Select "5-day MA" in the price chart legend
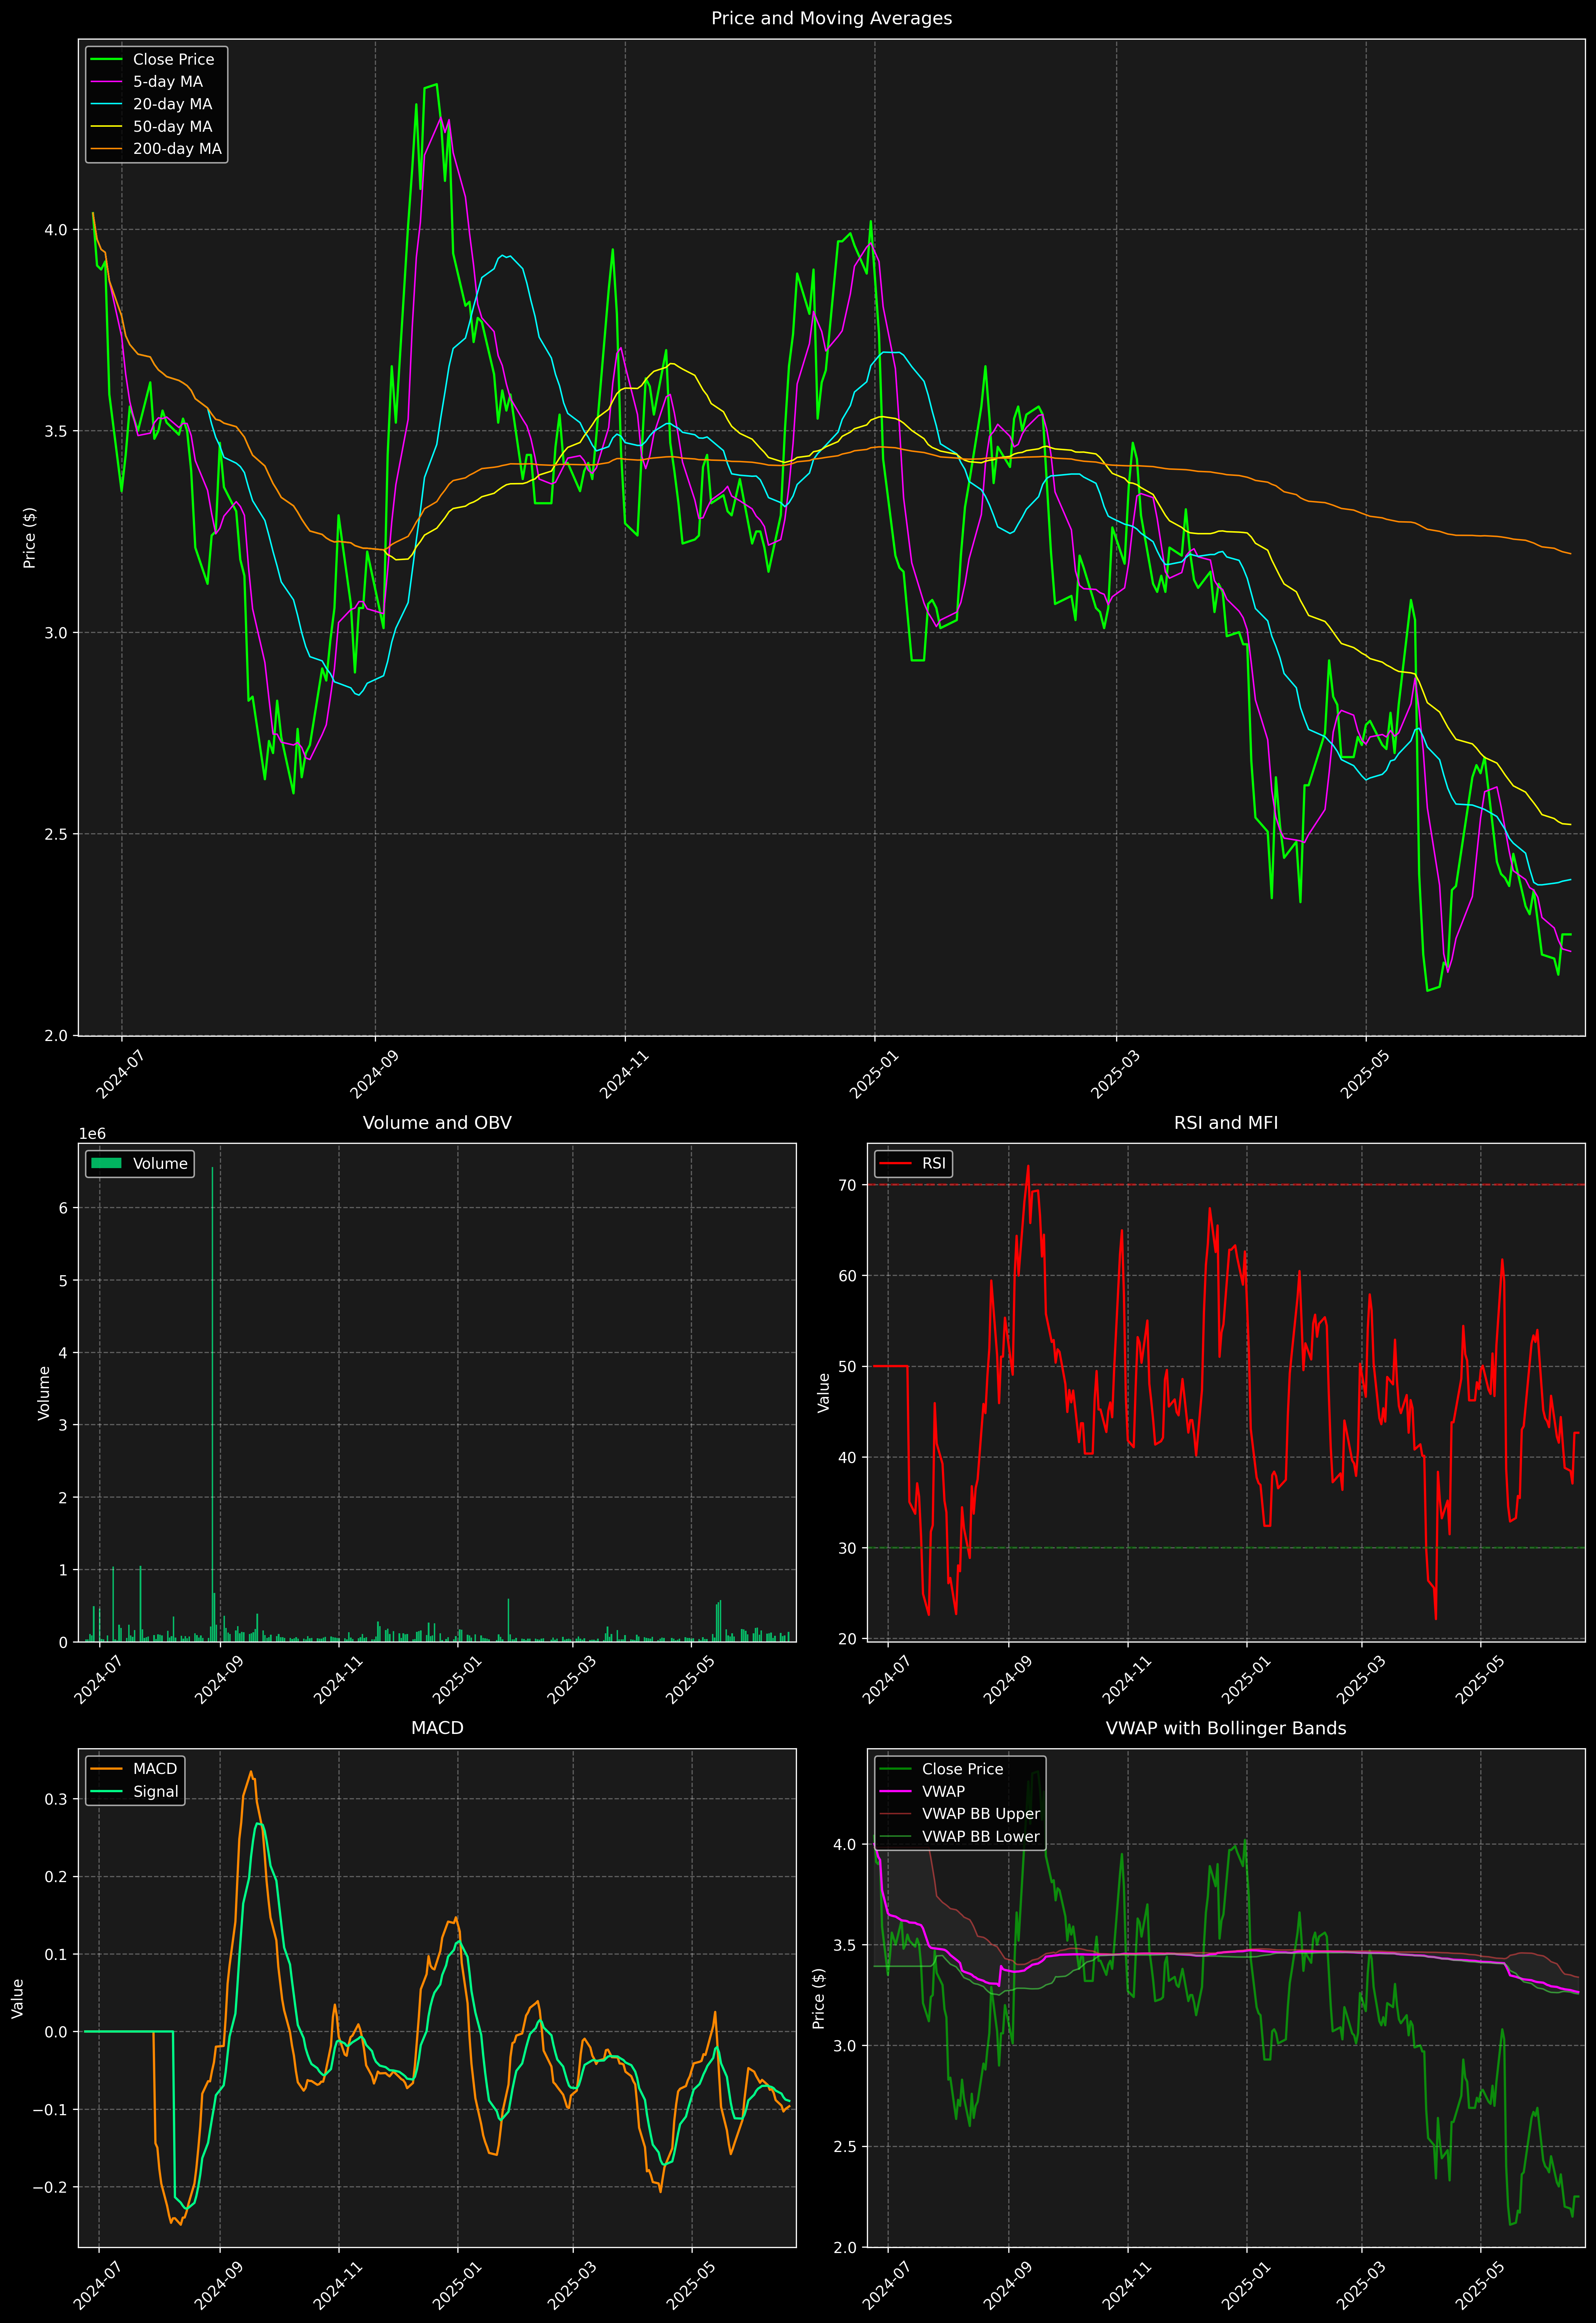 [168, 82]
